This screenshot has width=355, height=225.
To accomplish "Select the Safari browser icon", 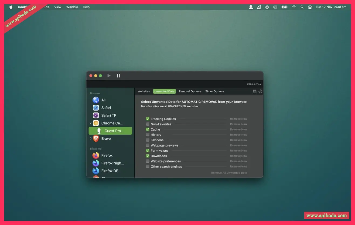I will pyautogui.click(x=96, y=108).
